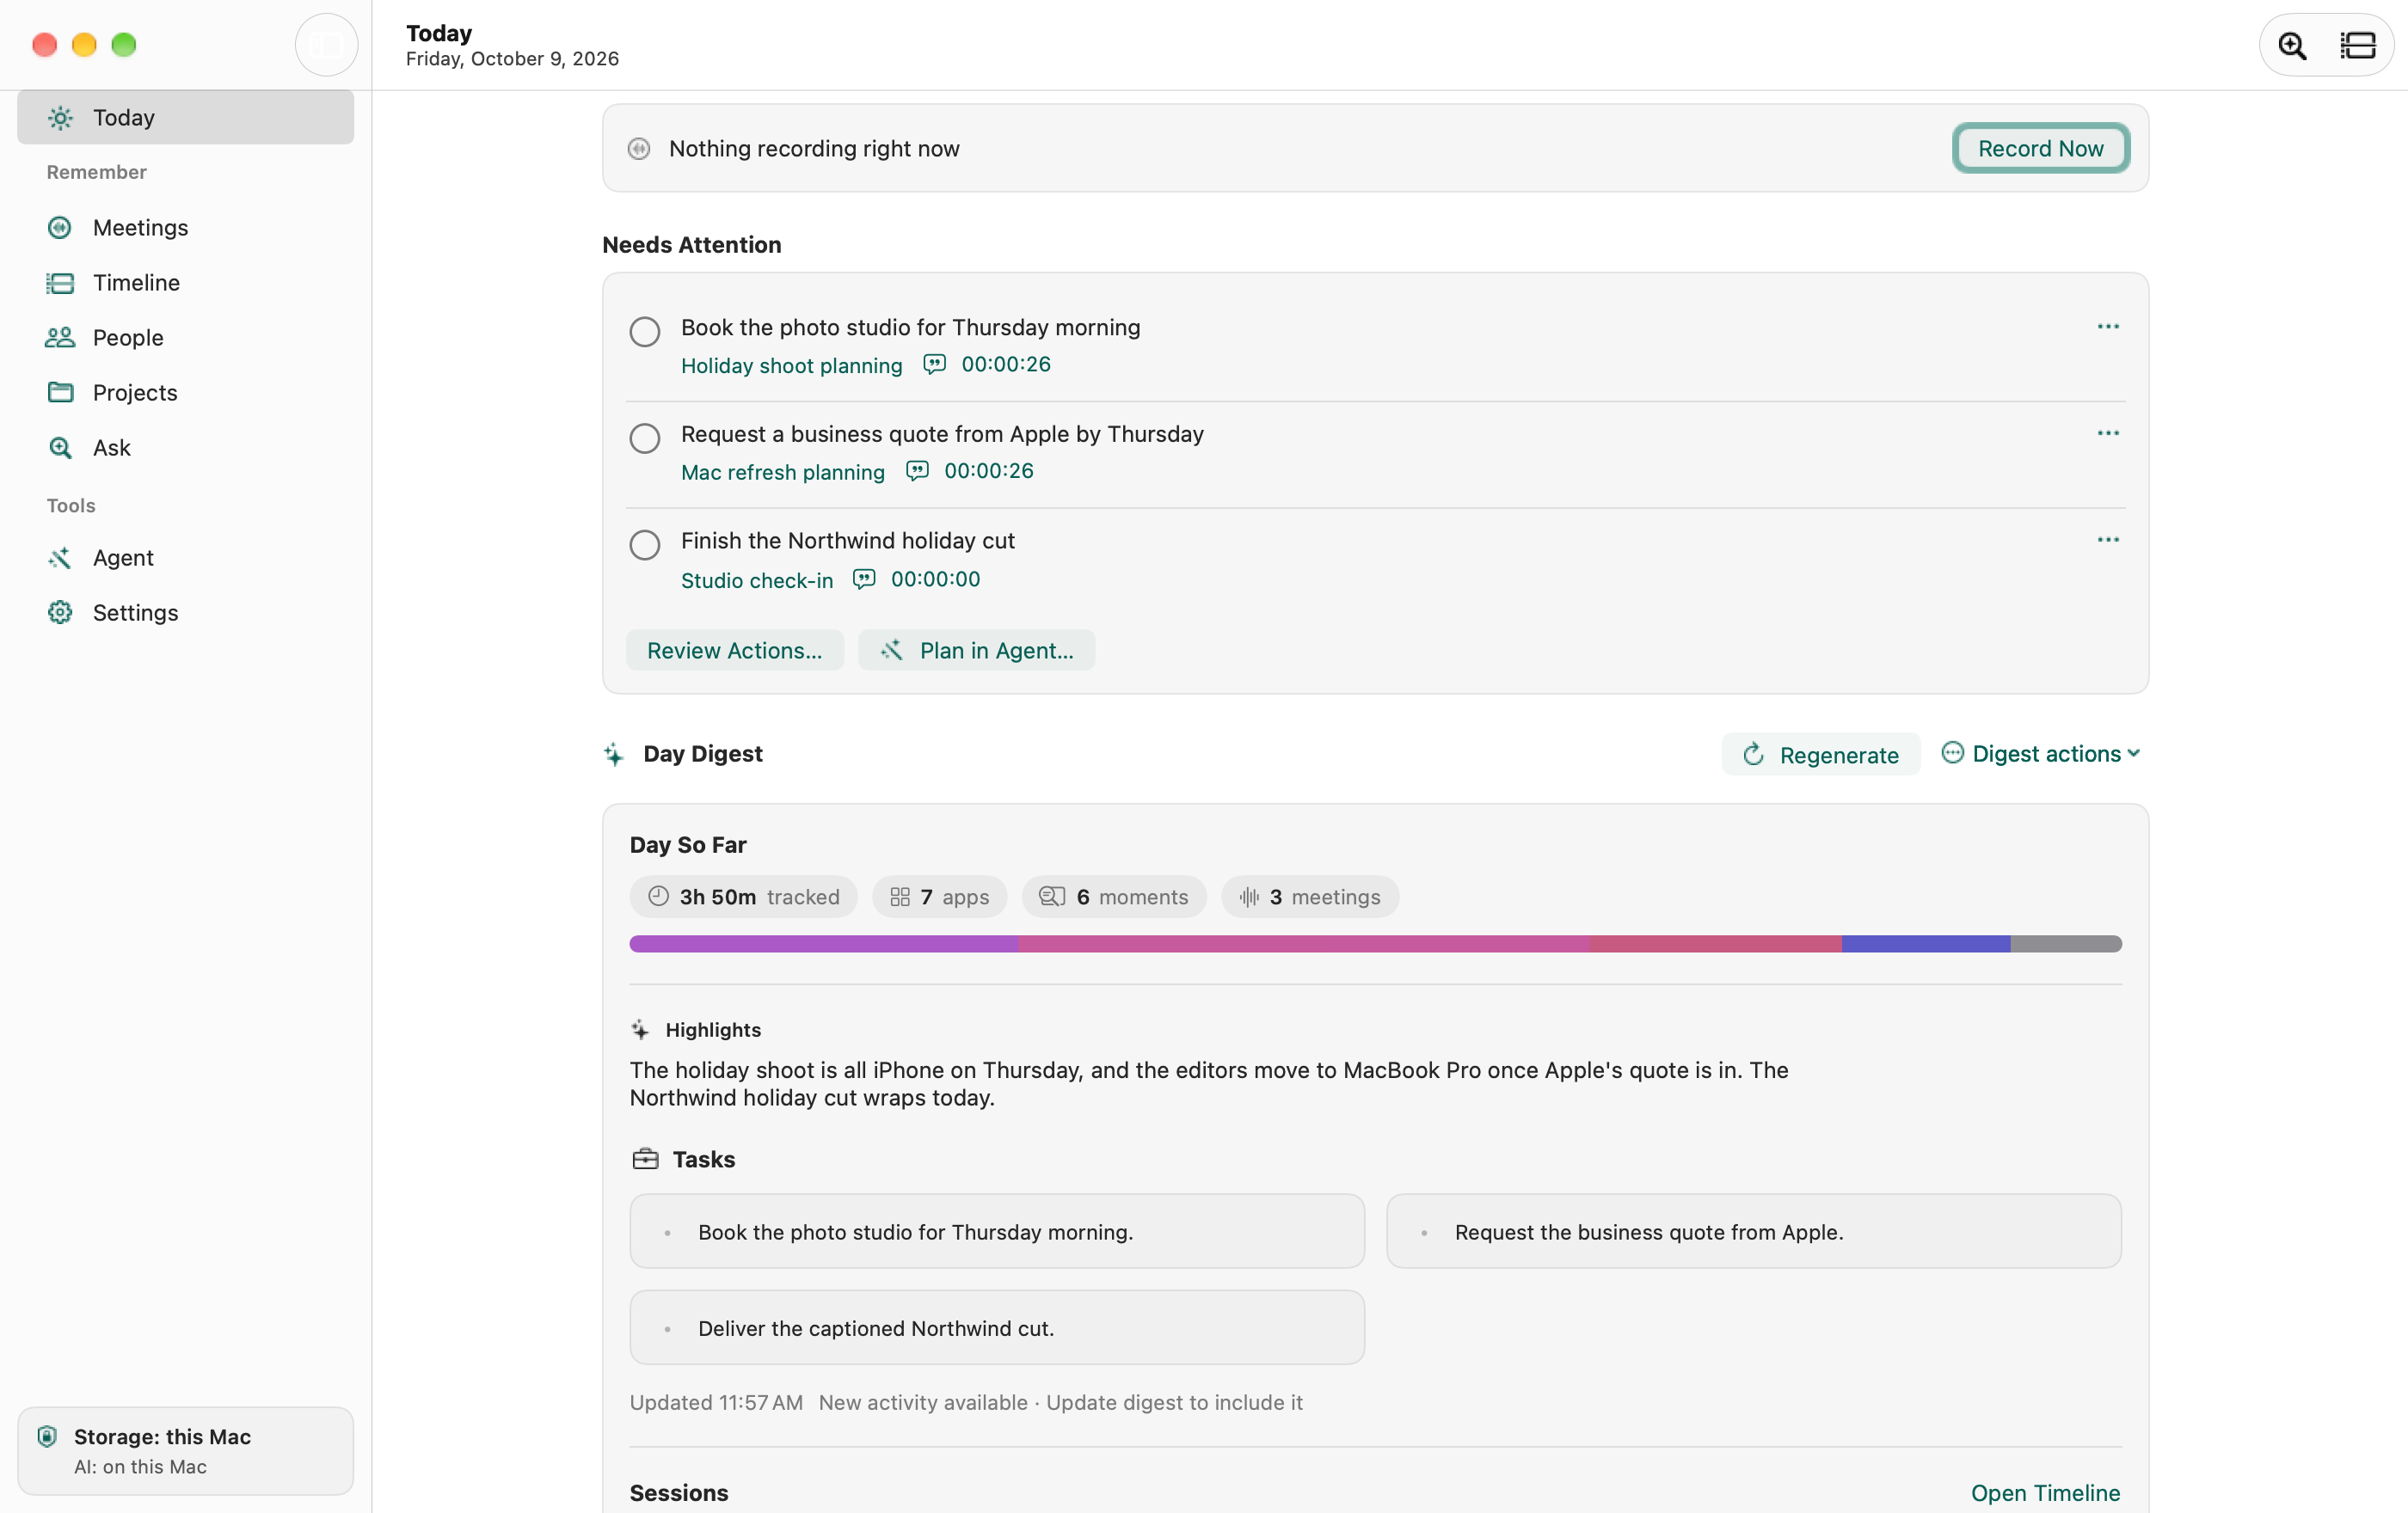Click the transcript icon beside Mac refresh planning

[x=917, y=471]
